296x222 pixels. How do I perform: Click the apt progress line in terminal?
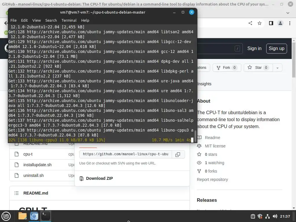tap(101, 140)
